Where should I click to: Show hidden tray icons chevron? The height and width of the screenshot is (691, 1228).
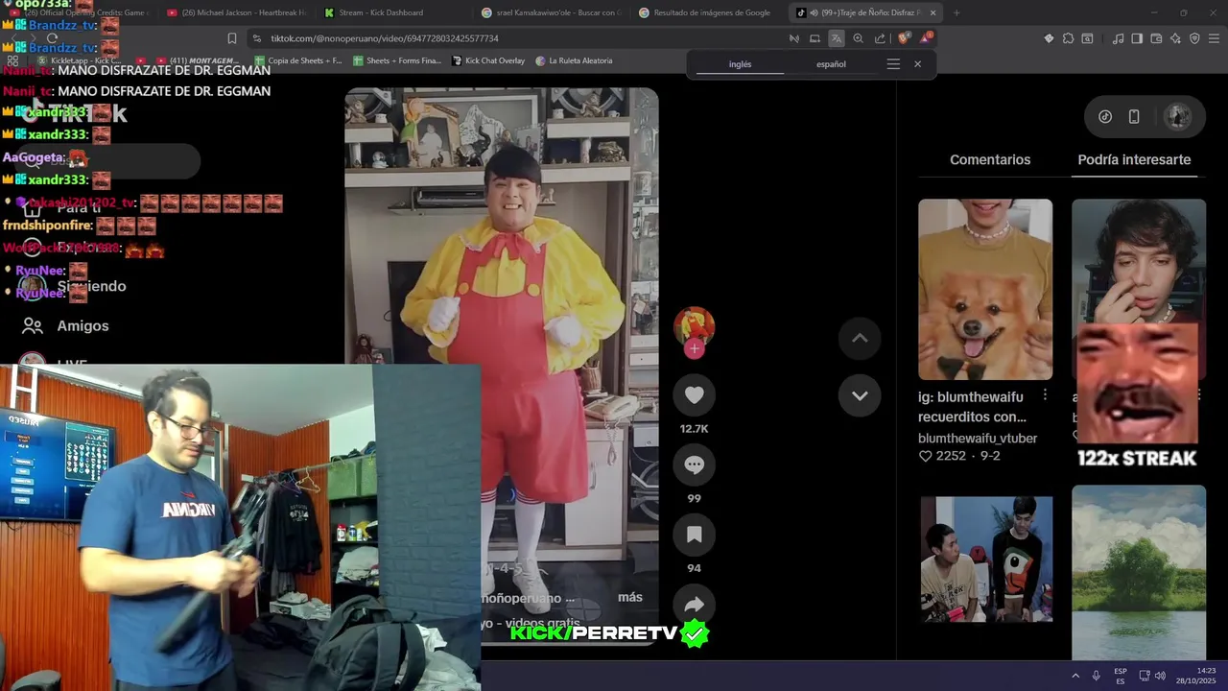(1075, 676)
